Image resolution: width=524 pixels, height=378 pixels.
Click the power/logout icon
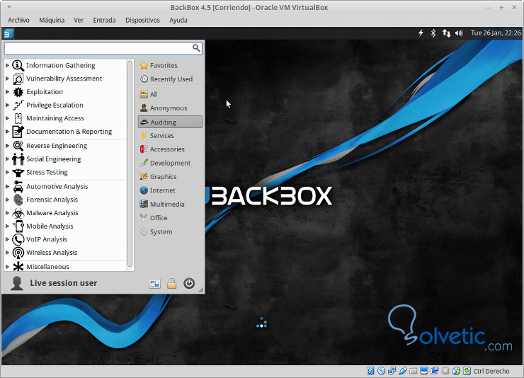189,283
